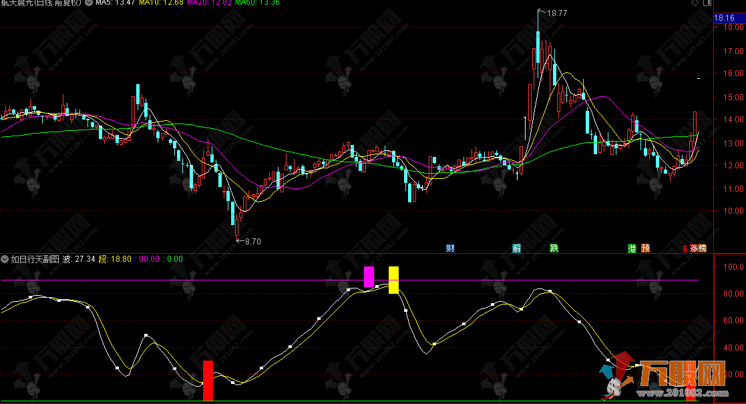The image size is (746, 404).
Task: Click the chart title 航天晨光(日线,前复权)
Action: click(41, 3)
